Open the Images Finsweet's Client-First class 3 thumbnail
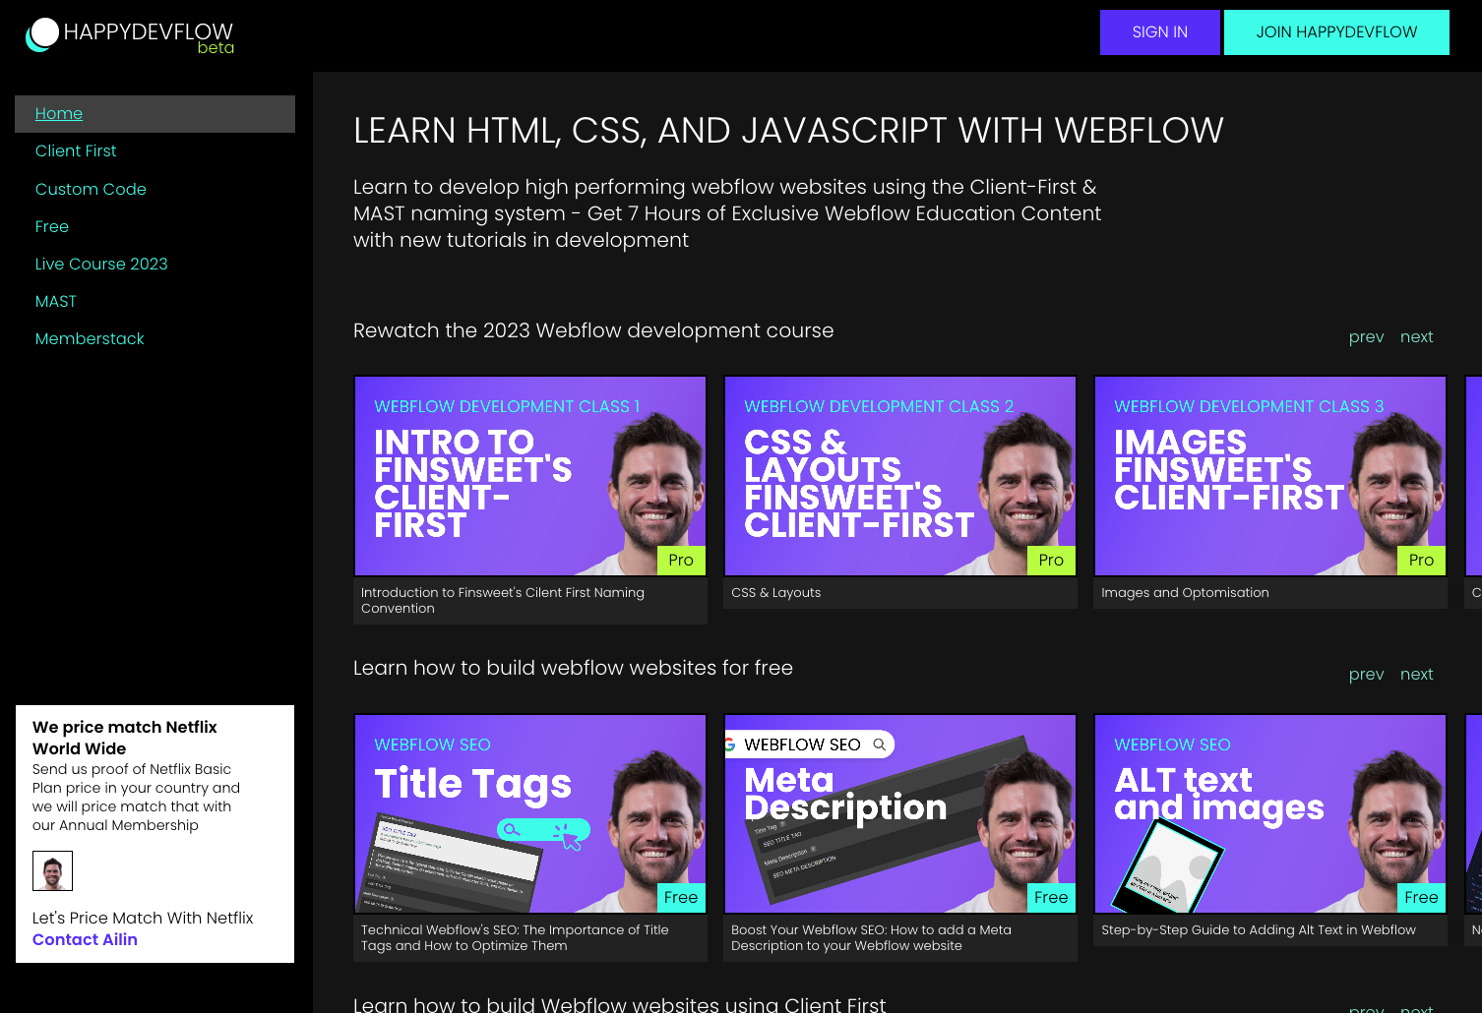The height and width of the screenshot is (1013, 1482). click(x=1270, y=476)
